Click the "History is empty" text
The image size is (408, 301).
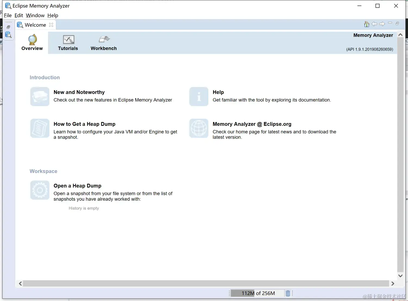(84, 208)
